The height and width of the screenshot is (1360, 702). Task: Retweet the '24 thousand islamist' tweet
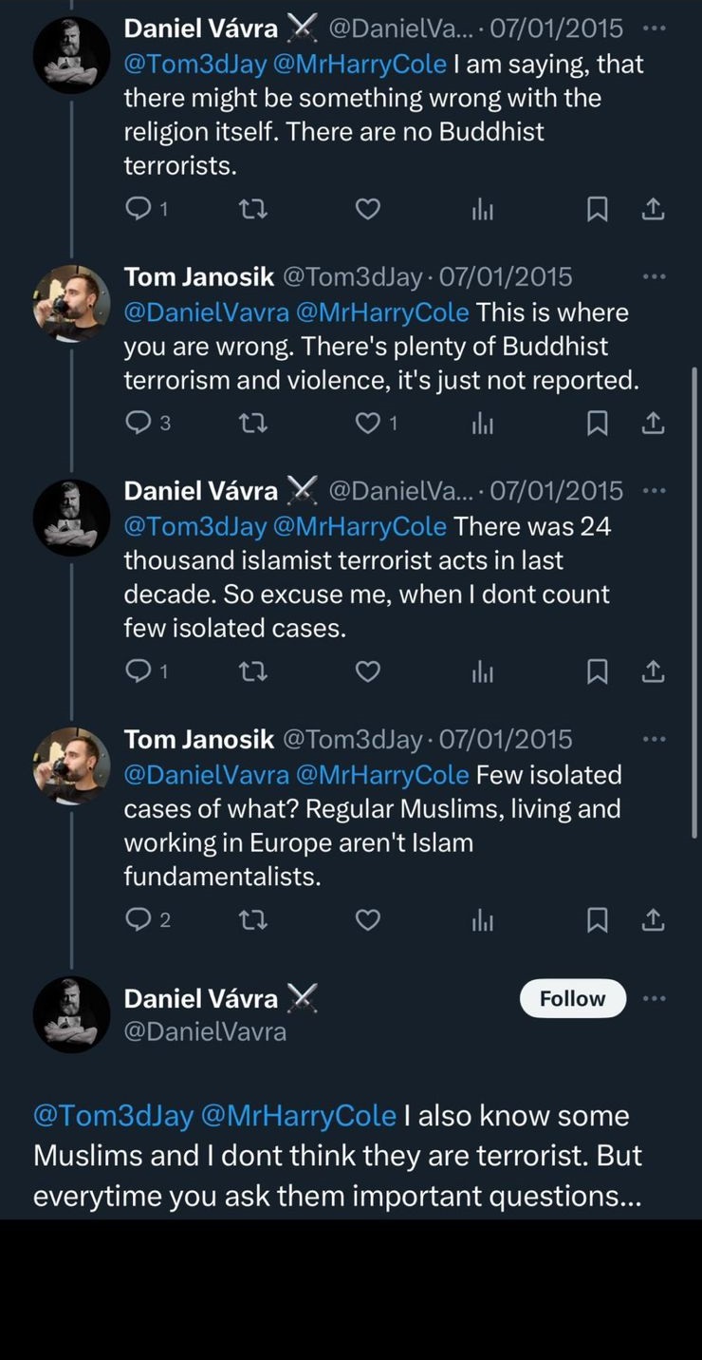point(253,672)
